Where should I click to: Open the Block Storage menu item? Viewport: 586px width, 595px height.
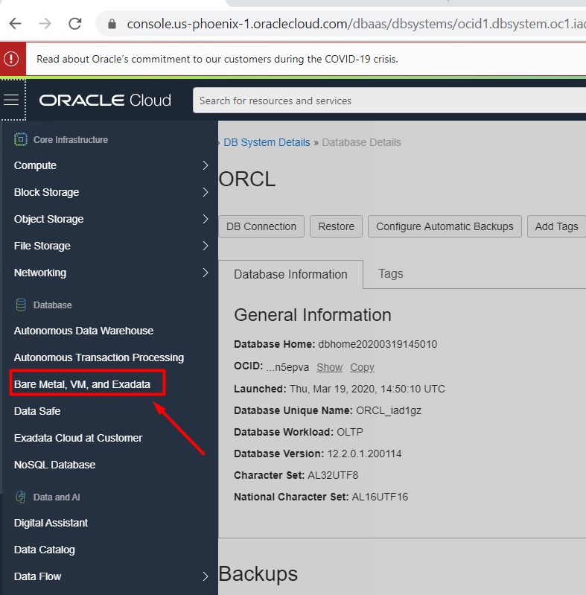[x=46, y=192]
